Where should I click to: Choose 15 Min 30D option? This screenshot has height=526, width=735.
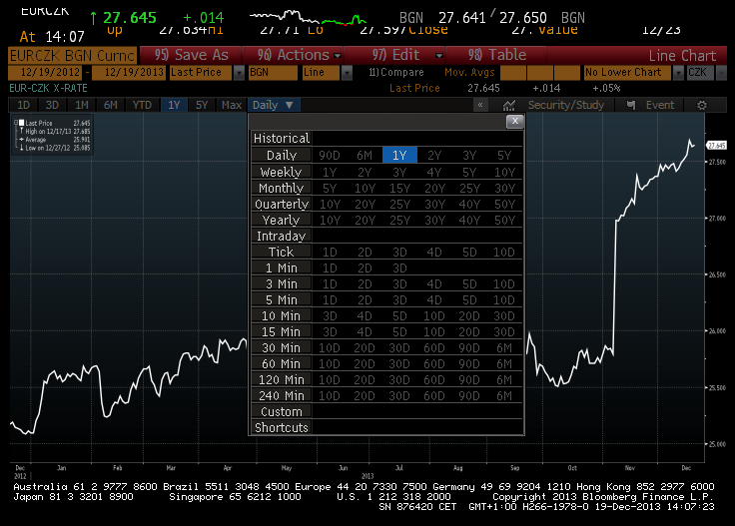[x=504, y=331]
